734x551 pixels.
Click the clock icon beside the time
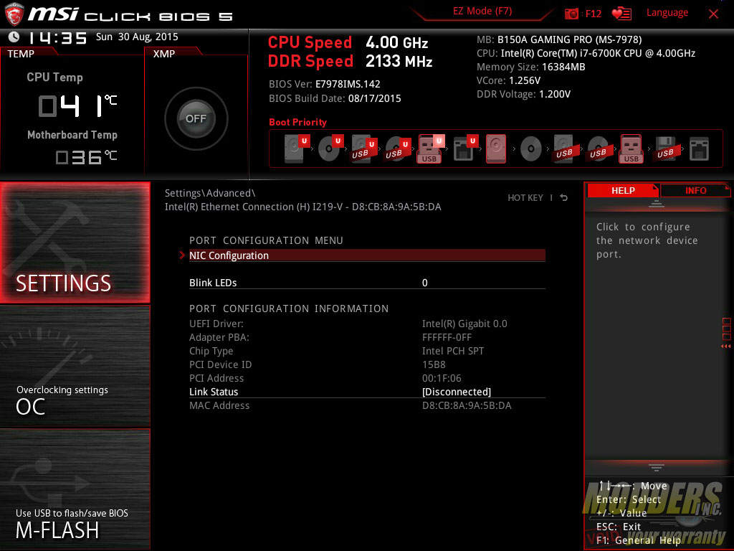pyautogui.click(x=14, y=37)
